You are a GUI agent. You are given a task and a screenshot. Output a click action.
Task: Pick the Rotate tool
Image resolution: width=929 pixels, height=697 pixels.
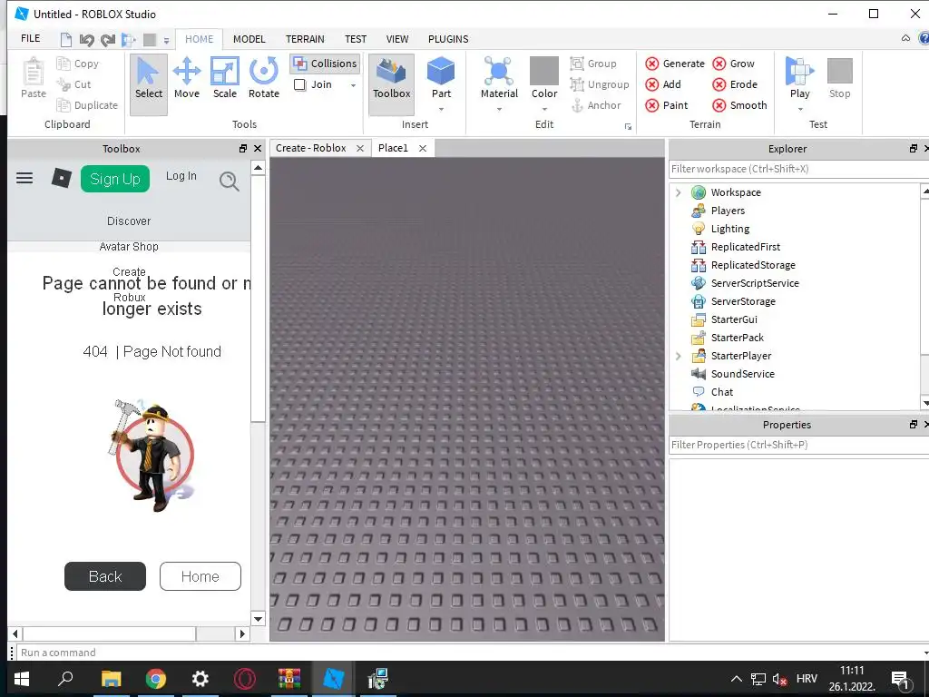(264, 78)
